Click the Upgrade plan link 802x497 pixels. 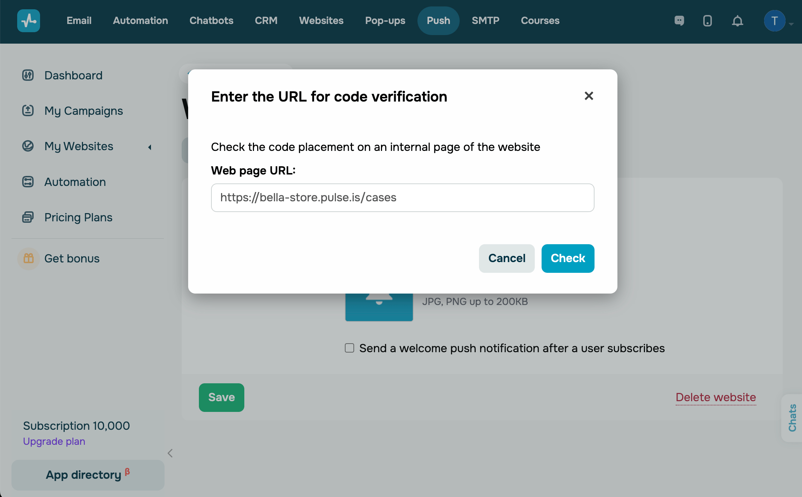click(54, 441)
